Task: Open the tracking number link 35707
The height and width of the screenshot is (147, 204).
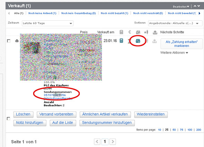Action: pos(55,95)
